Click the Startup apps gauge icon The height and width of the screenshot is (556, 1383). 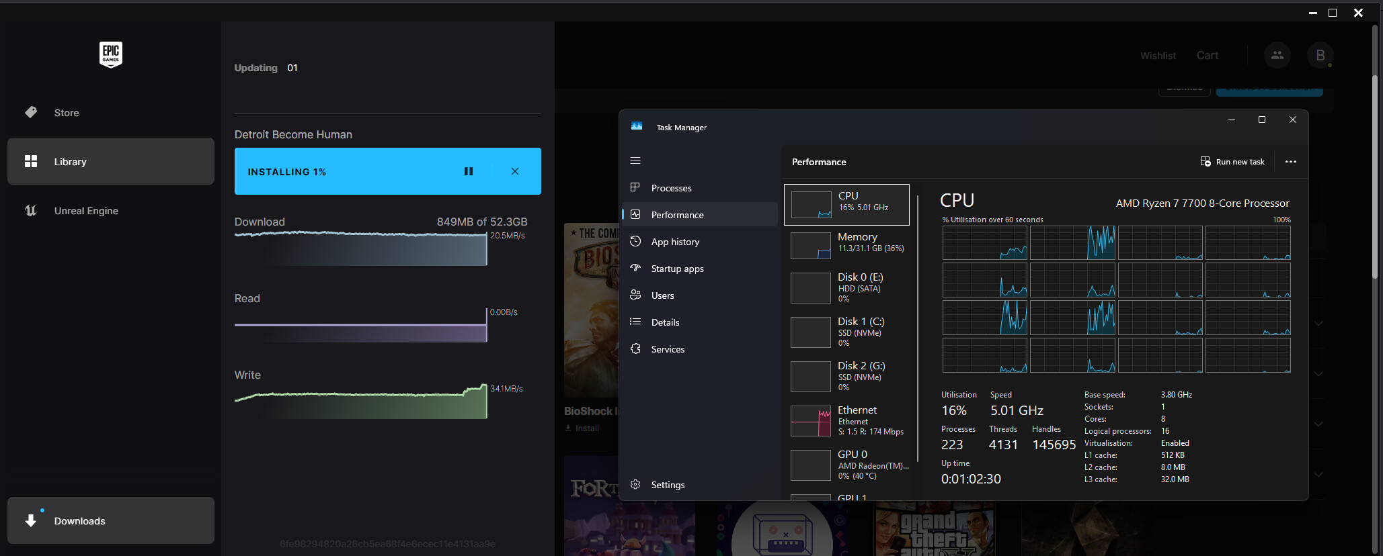[x=635, y=268]
